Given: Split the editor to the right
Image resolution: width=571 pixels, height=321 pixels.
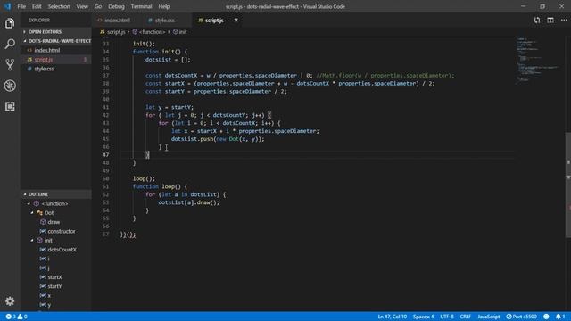Looking at the screenshot, I should click(550, 20).
